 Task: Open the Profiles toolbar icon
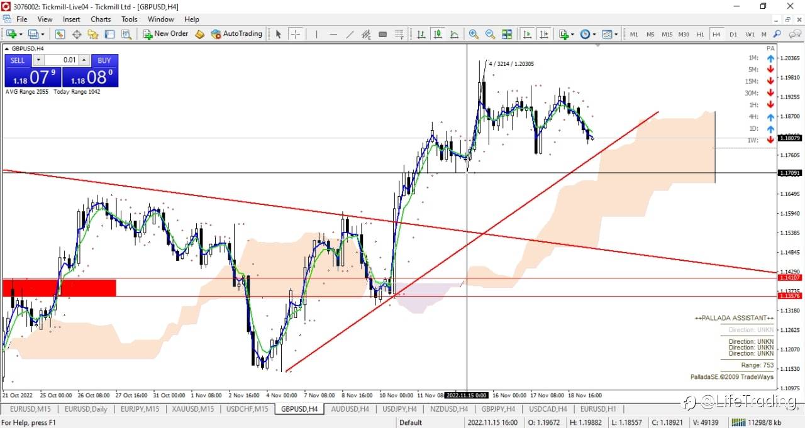pyautogui.click(x=33, y=34)
